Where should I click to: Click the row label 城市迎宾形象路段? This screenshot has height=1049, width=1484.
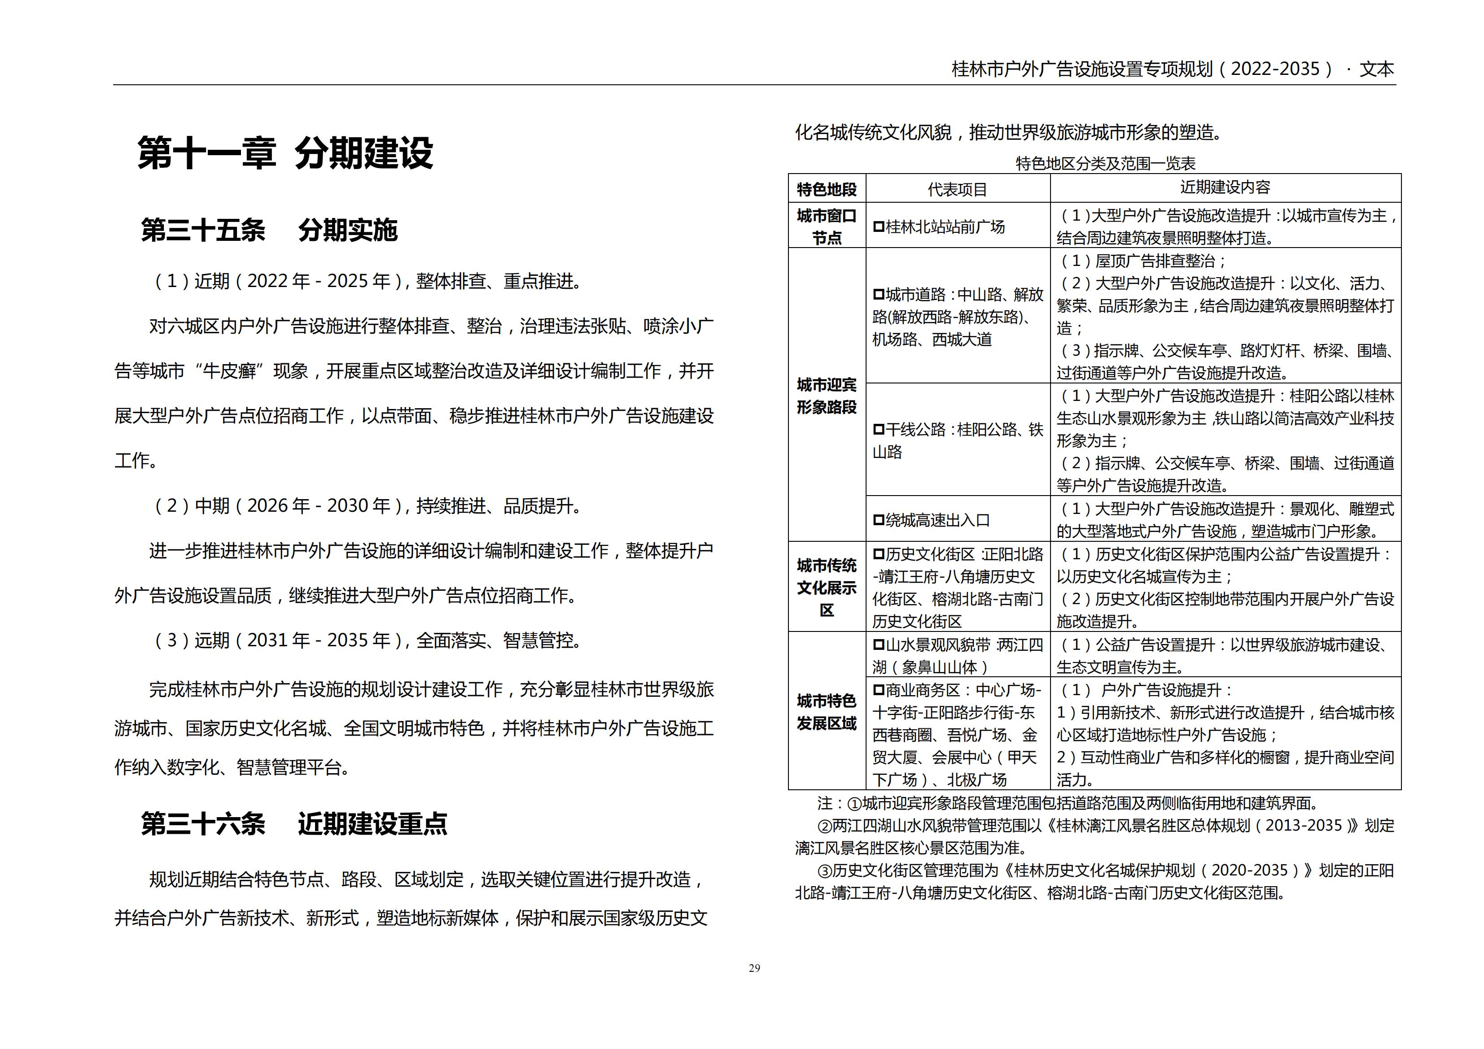(827, 396)
